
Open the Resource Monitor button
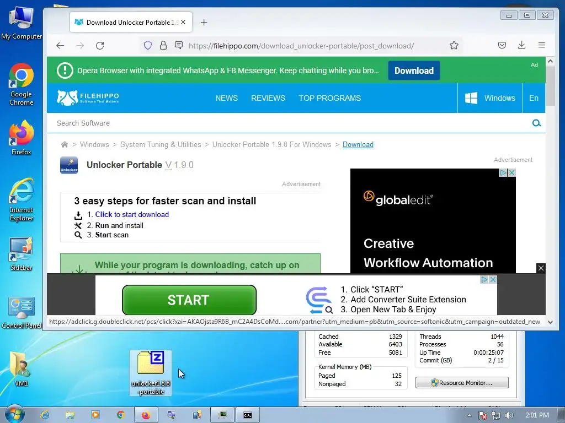pos(462,383)
